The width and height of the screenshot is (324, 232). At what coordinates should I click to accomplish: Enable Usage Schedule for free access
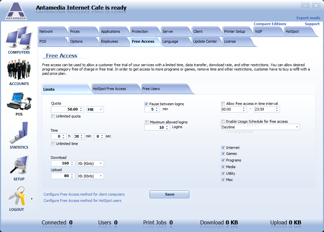(x=223, y=121)
